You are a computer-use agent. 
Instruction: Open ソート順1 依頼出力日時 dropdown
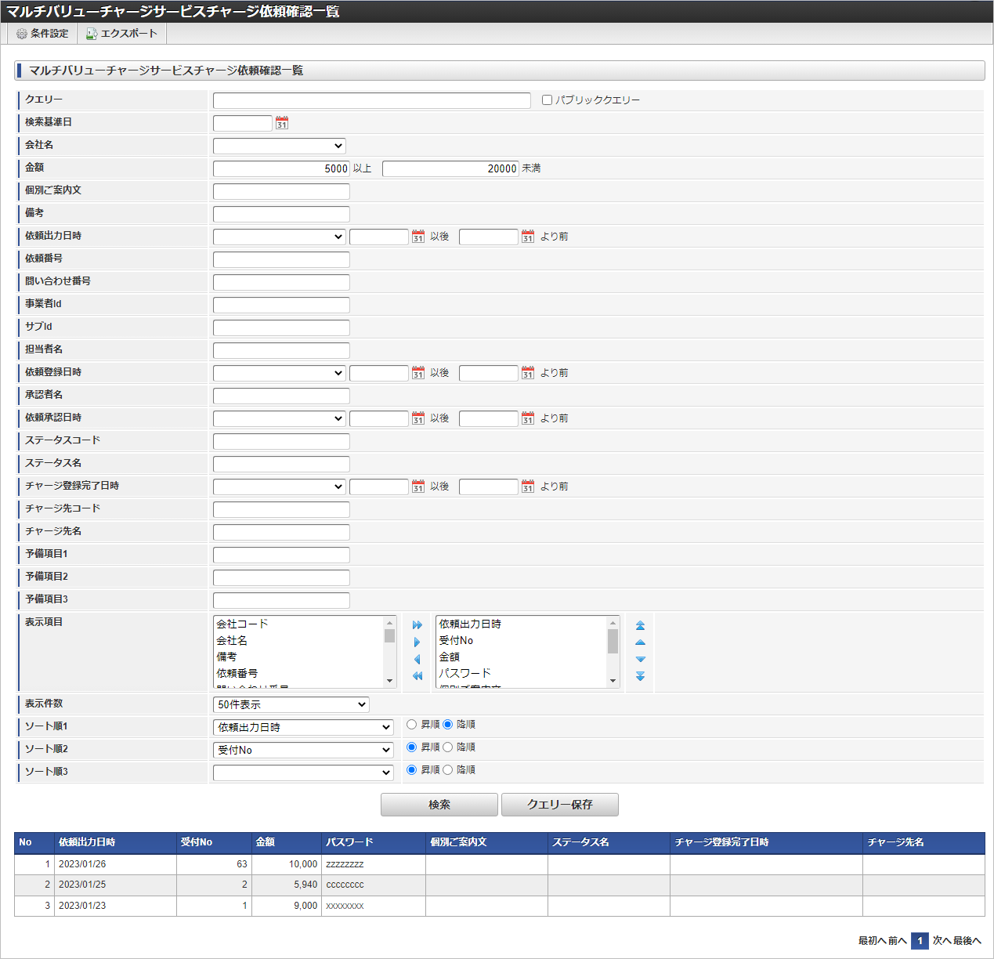point(303,727)
